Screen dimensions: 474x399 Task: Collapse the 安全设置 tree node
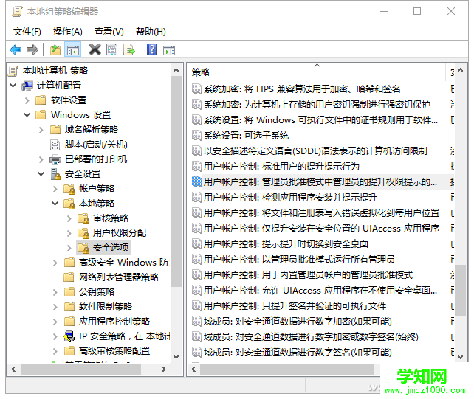point(41,174)
